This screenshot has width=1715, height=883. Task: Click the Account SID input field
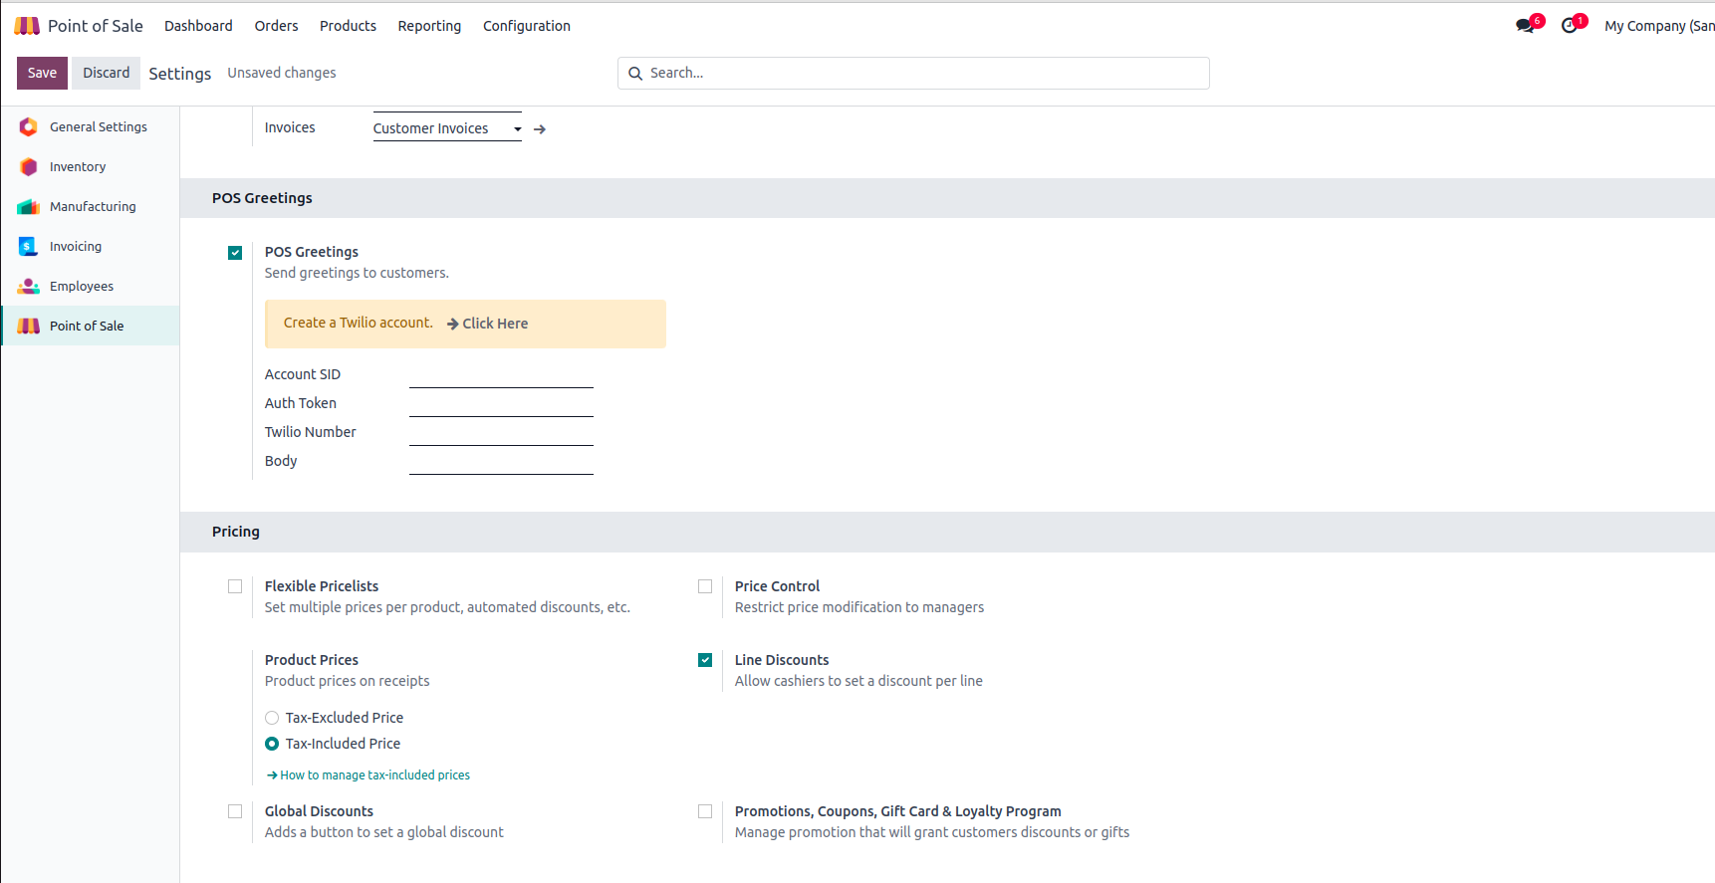tap(501, 375)
